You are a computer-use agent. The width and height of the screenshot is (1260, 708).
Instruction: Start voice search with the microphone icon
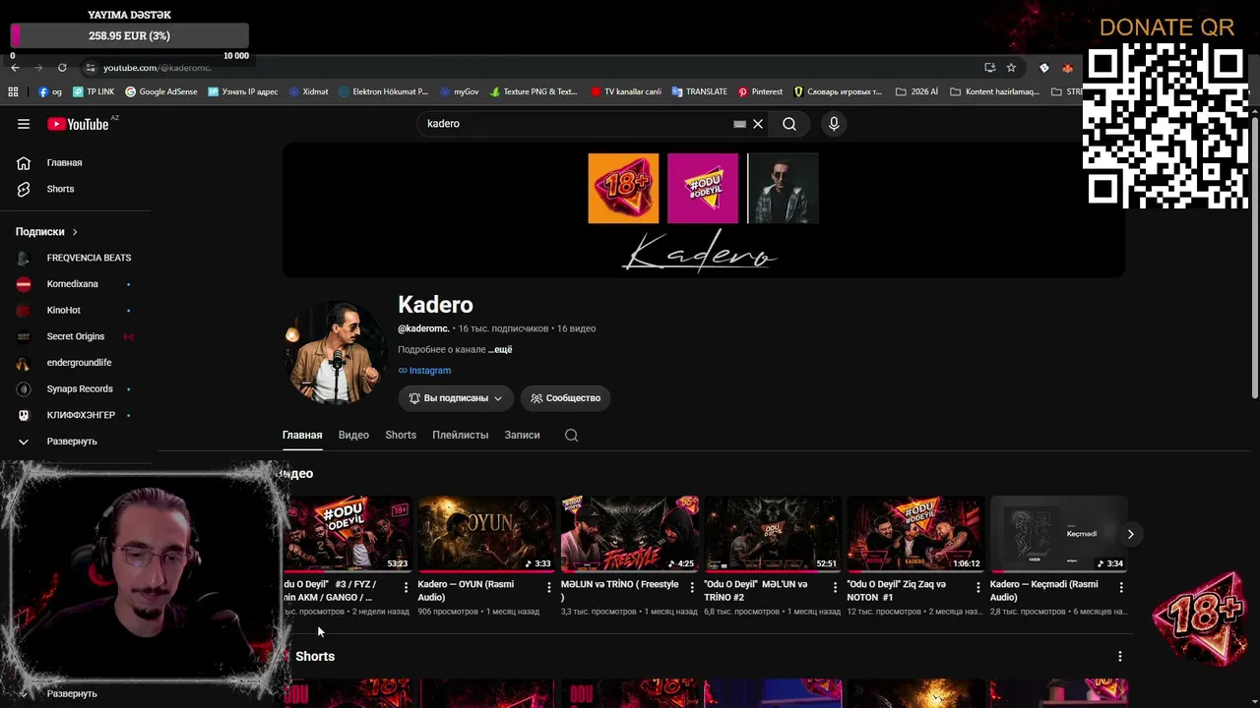click(x=834, y=124)
